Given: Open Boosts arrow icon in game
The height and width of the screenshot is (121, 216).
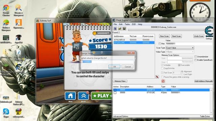Looking at the screenshot, I should click(83, 96).
